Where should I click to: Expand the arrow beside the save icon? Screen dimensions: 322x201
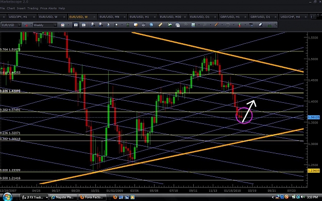click(199, 25)
